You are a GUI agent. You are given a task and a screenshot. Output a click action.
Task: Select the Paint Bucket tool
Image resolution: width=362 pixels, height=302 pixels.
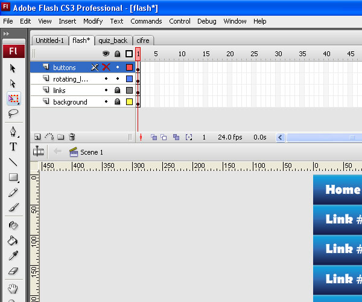[13, 240]
